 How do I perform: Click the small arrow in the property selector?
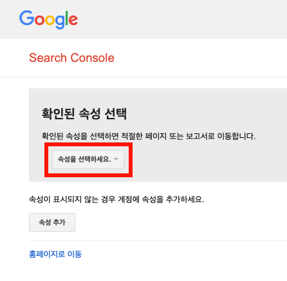click(116, 159)
